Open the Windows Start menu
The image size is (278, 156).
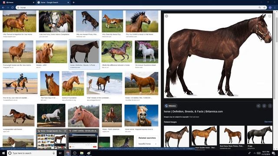[x=3, y=153]
